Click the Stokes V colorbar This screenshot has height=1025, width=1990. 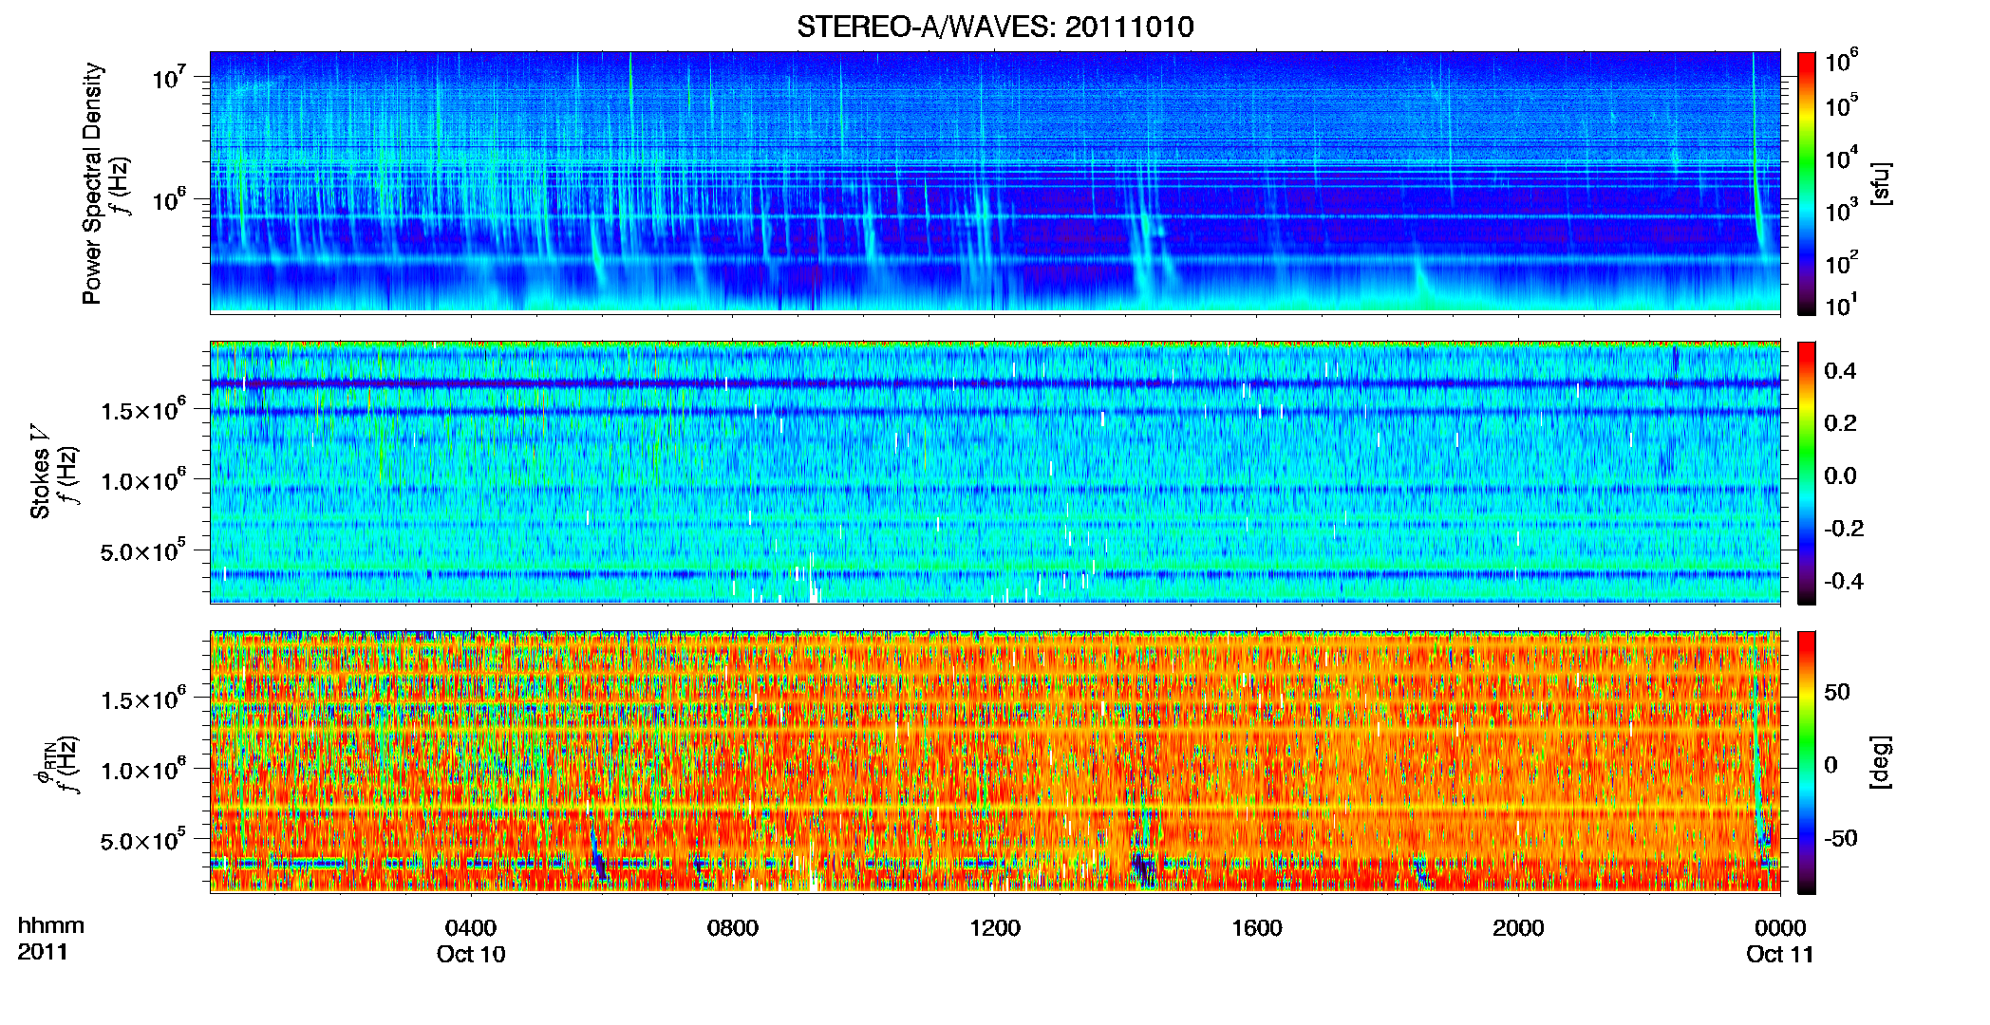(x=1807, y=473)
